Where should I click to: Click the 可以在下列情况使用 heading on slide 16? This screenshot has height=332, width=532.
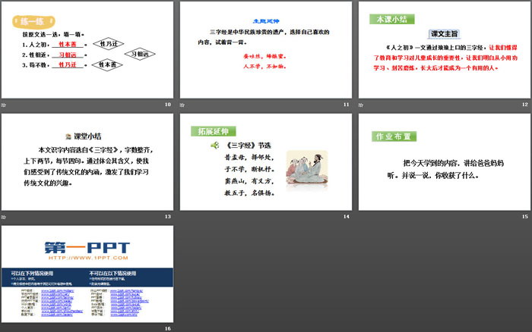(x=32, y=273)
